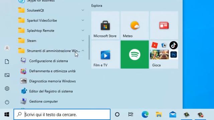This screenshot has width=214, height=120.
Task: Open Settings gear in Start sidebar
Action: (x=7, y=89)
